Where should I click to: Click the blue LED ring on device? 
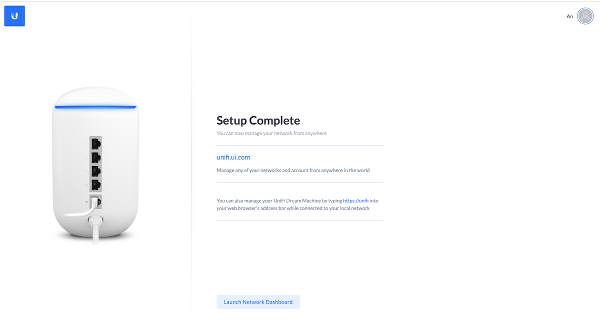tap(95, 107)
